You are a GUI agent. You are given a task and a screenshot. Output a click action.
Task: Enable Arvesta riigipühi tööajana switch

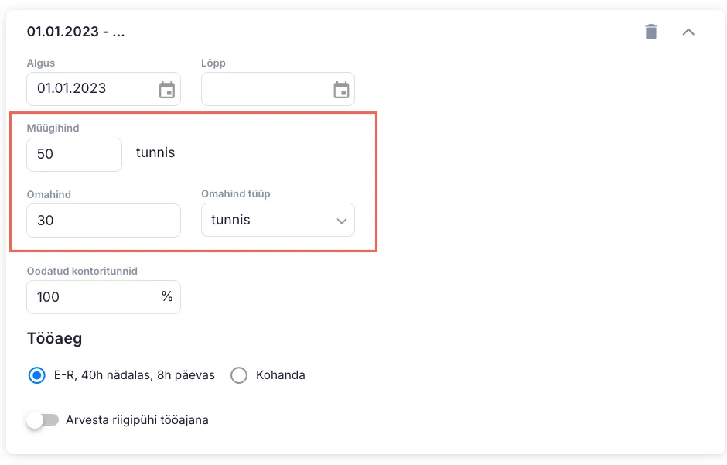[x=43, y=420]
